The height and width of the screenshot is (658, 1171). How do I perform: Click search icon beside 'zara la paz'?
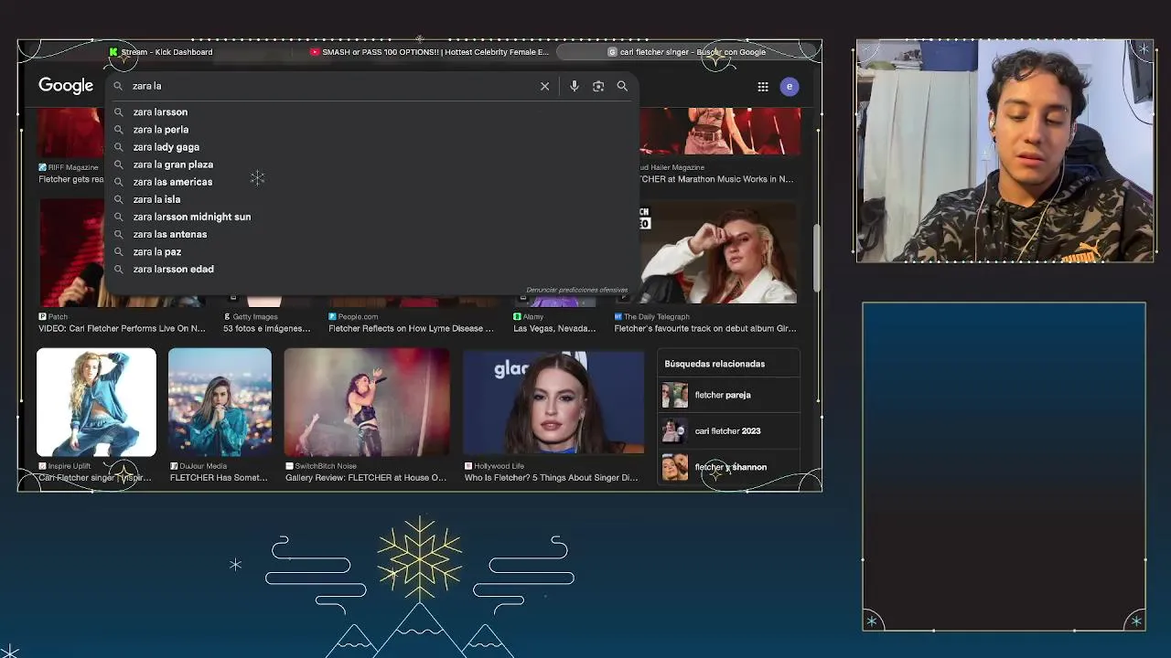tap(118, 252)
